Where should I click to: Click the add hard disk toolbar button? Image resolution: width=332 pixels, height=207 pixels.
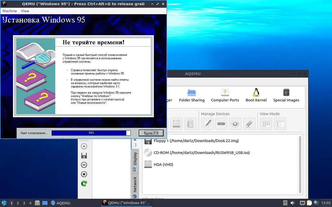coord(176,124)
